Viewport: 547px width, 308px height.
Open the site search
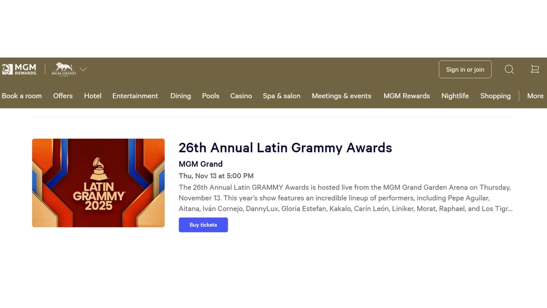pyautogui.click(x=509, y=69)
